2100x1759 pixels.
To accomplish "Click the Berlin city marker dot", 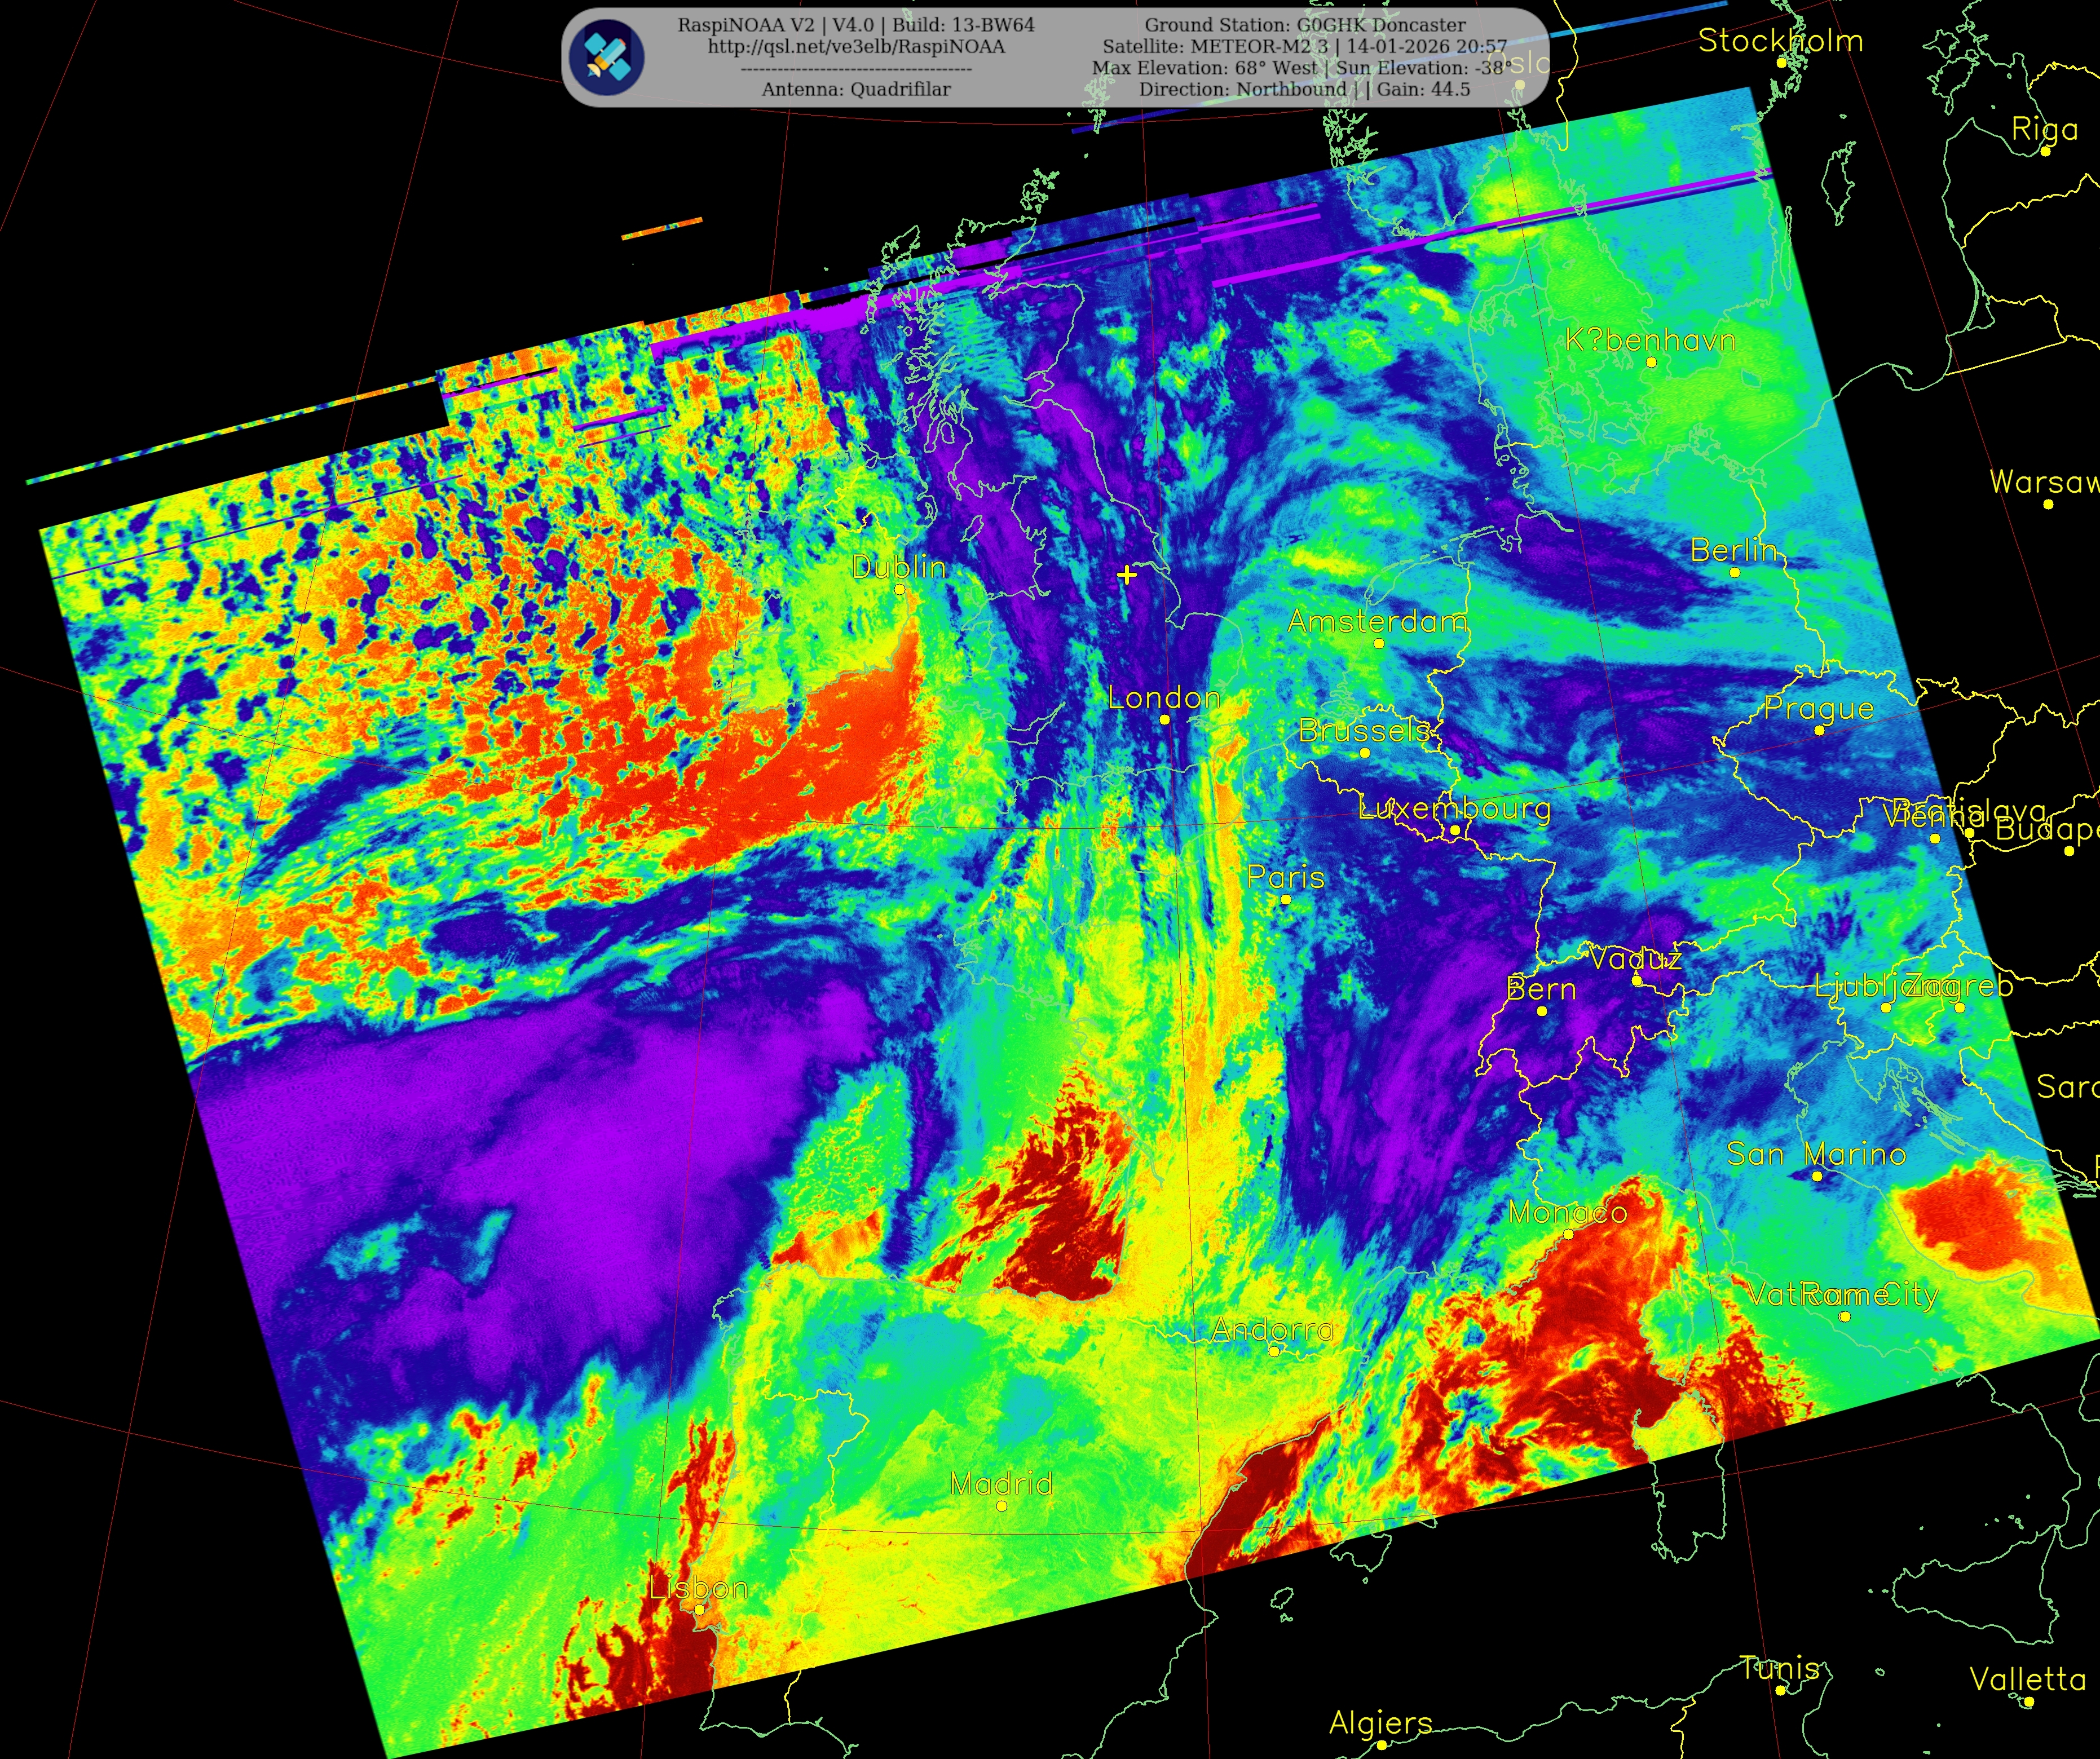I will pos(1734,572).
